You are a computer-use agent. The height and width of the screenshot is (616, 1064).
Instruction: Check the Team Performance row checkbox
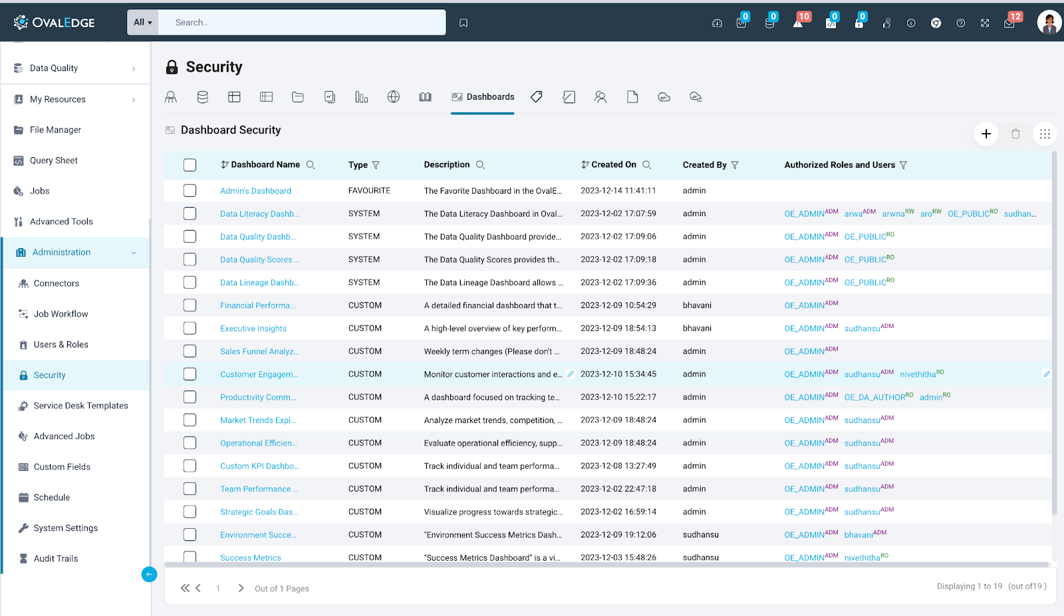(x=190, y=489)
